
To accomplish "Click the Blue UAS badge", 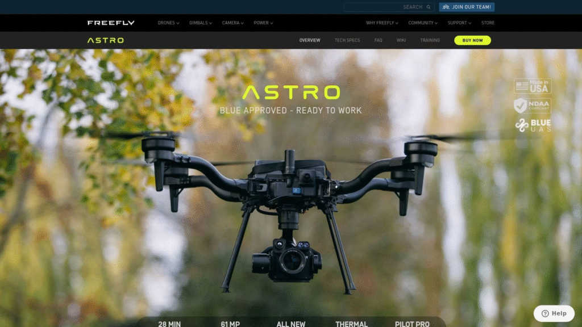I will click(532, 125).
